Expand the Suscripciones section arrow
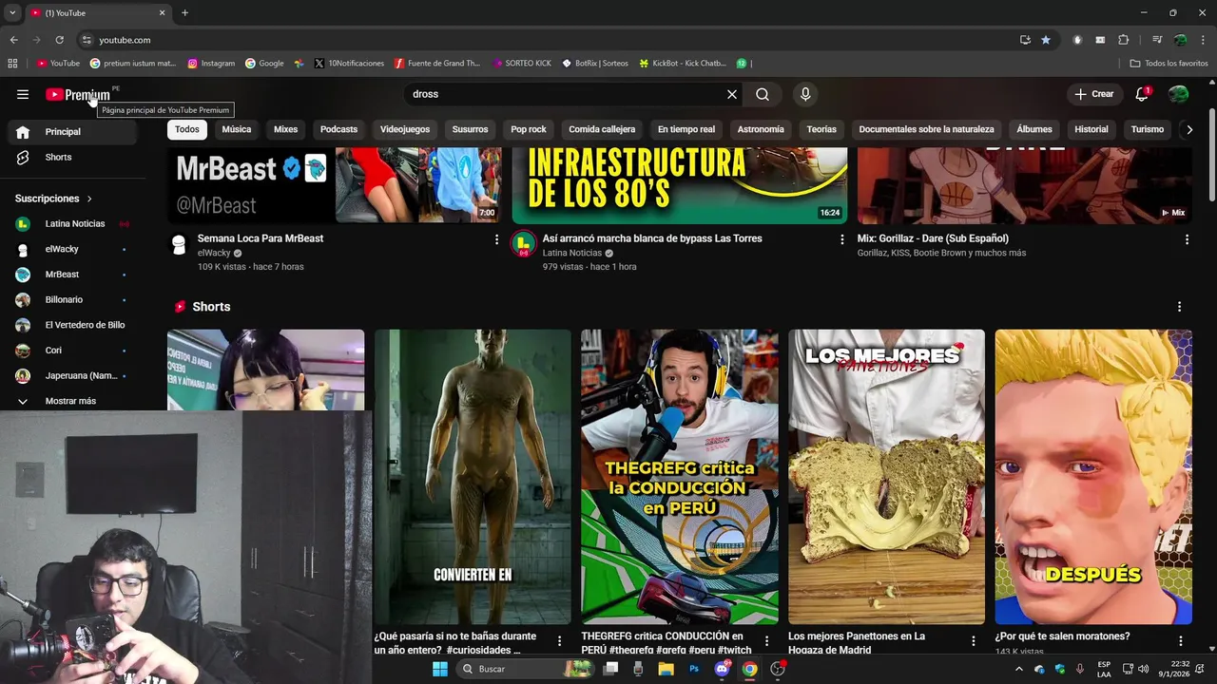This screenshot has width=1217, height=684. pos(89,199)
